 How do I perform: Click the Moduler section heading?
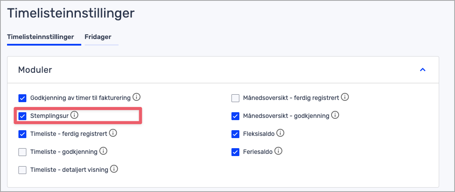(35, 70)
